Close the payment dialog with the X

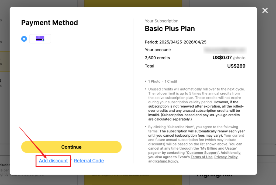265,10
